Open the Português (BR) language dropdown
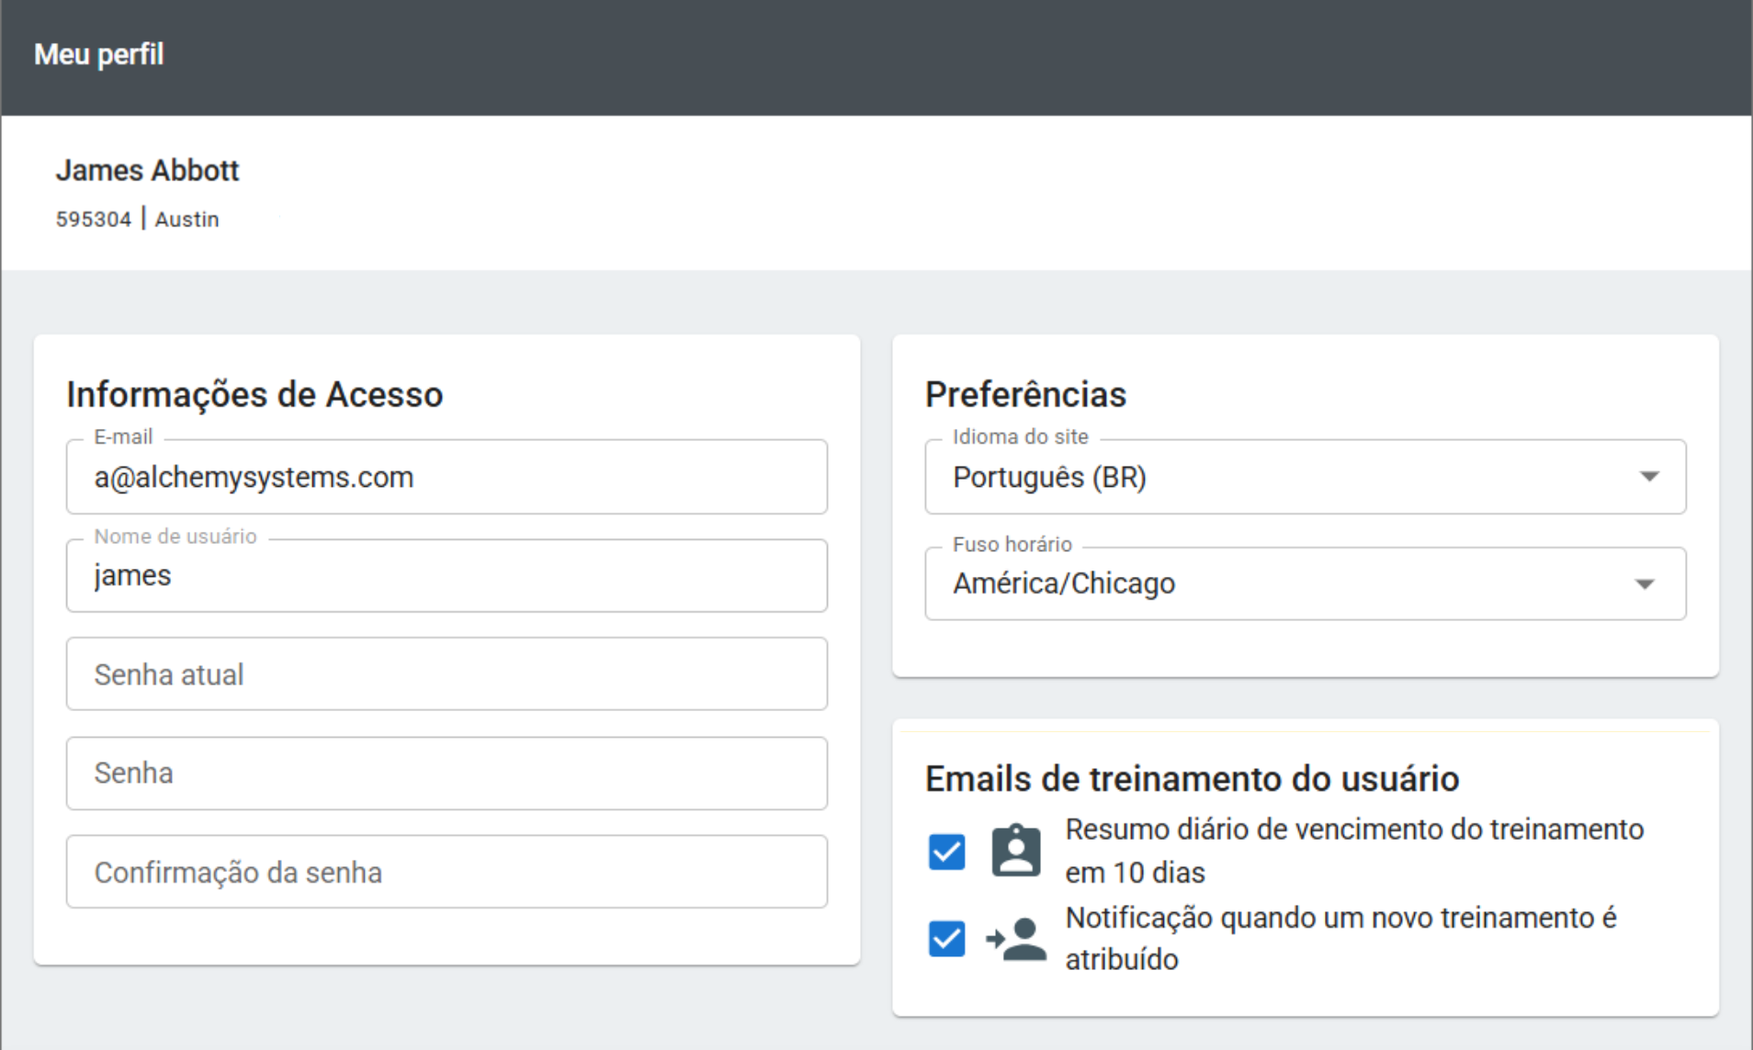The width and height of the screenshot is (1753, 1050). click(x=1305, y=477)
